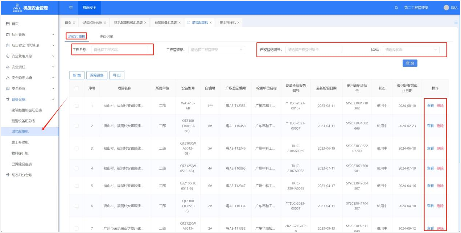
Task: Check the checkbox for row 1
Action: click(x=77, y=106)
